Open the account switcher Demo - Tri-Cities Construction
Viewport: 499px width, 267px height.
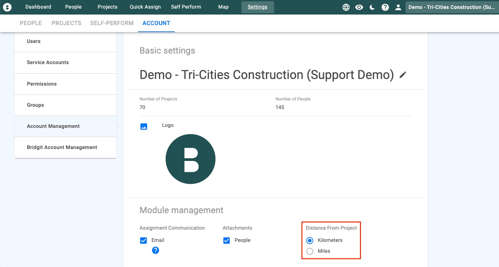point(451,7)
